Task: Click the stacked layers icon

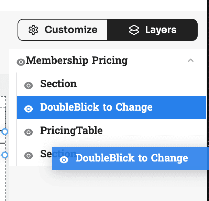Action: (x=134, y=30)
